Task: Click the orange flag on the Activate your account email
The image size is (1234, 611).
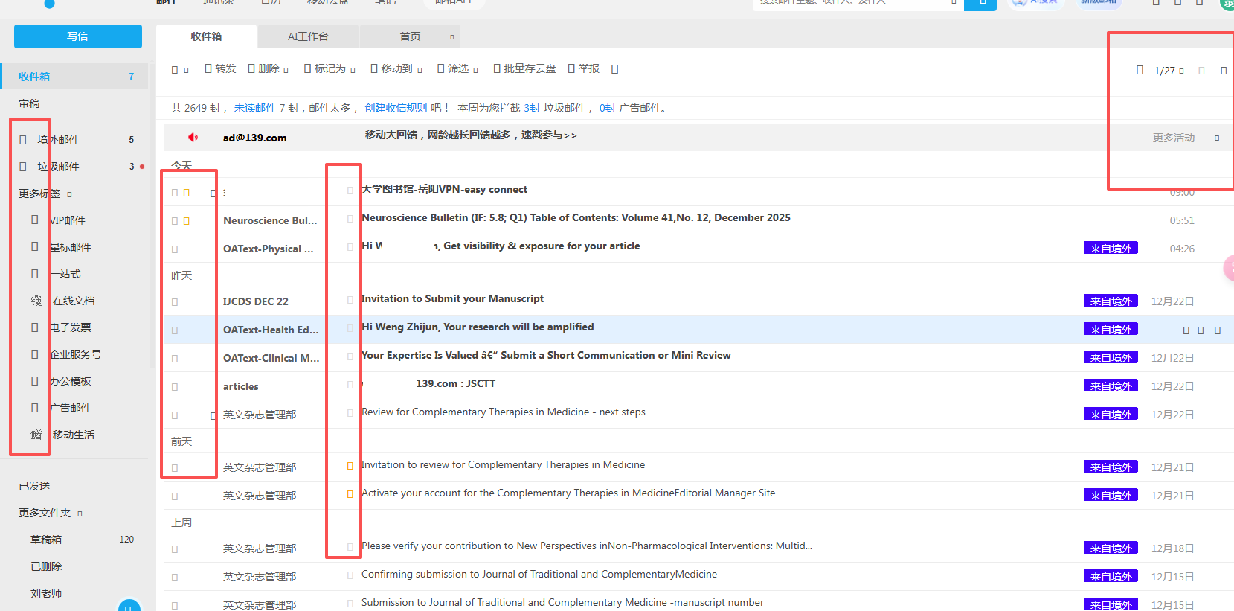Action: click(350, 494)
